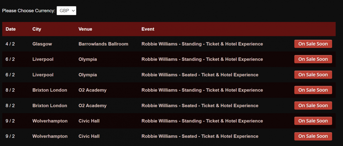Select the Brixton London Seated event title
The width and height of the screenshot is (343, 146).
point(200,106)
